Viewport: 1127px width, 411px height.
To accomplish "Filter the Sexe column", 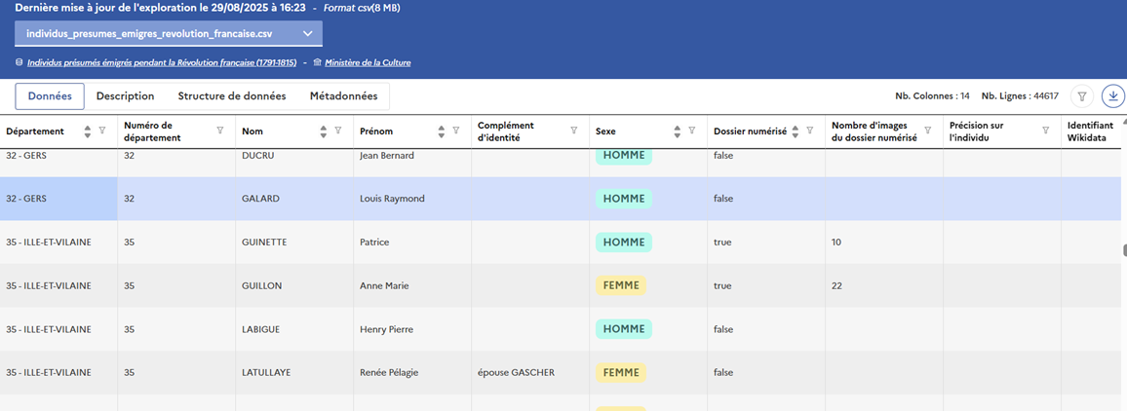I will [x=692, y=131].
